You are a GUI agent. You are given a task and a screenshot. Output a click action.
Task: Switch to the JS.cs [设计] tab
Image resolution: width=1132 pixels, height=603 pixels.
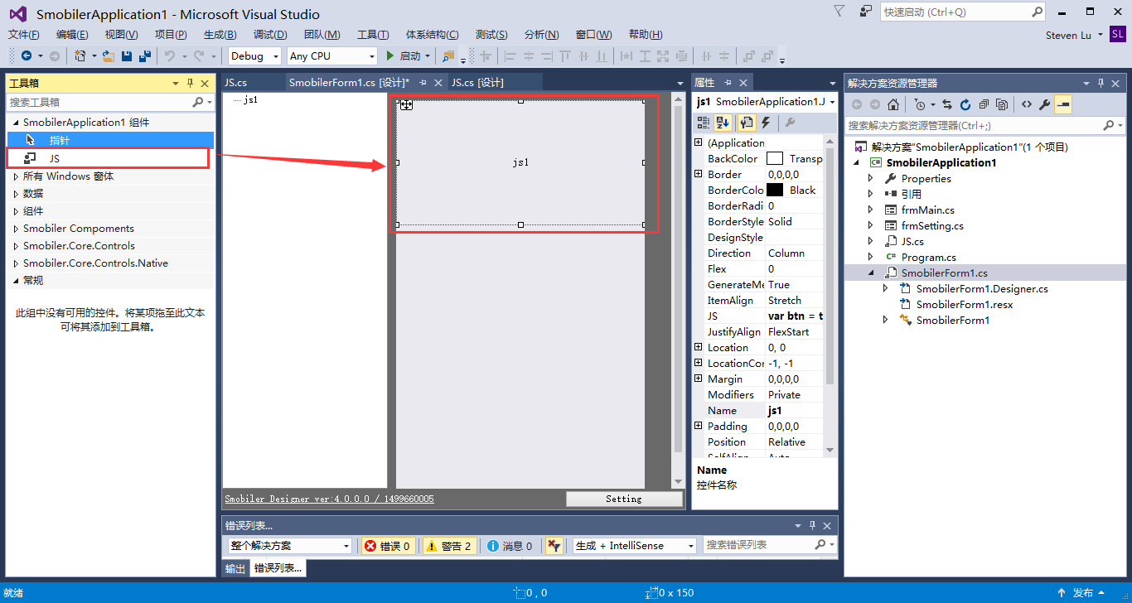pos(477,82)
